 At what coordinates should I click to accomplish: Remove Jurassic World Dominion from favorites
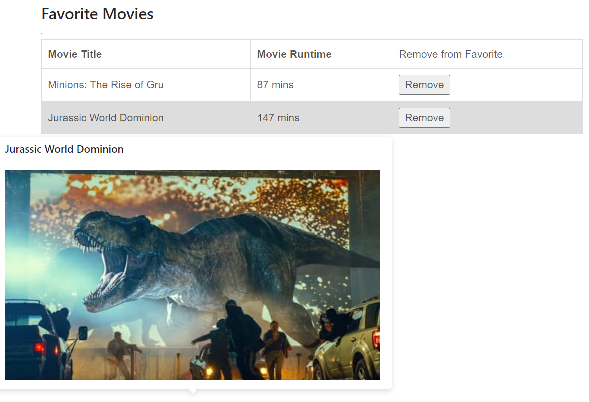coord(424,118)
